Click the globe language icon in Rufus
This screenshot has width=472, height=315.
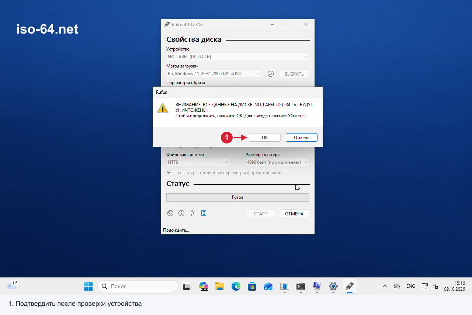tap(170, 213)
